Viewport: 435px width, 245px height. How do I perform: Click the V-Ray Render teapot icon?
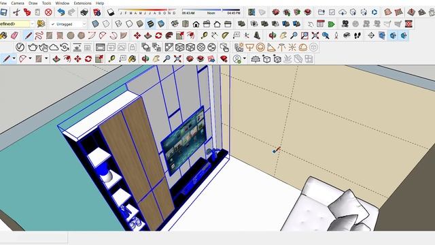coord(33,47)
